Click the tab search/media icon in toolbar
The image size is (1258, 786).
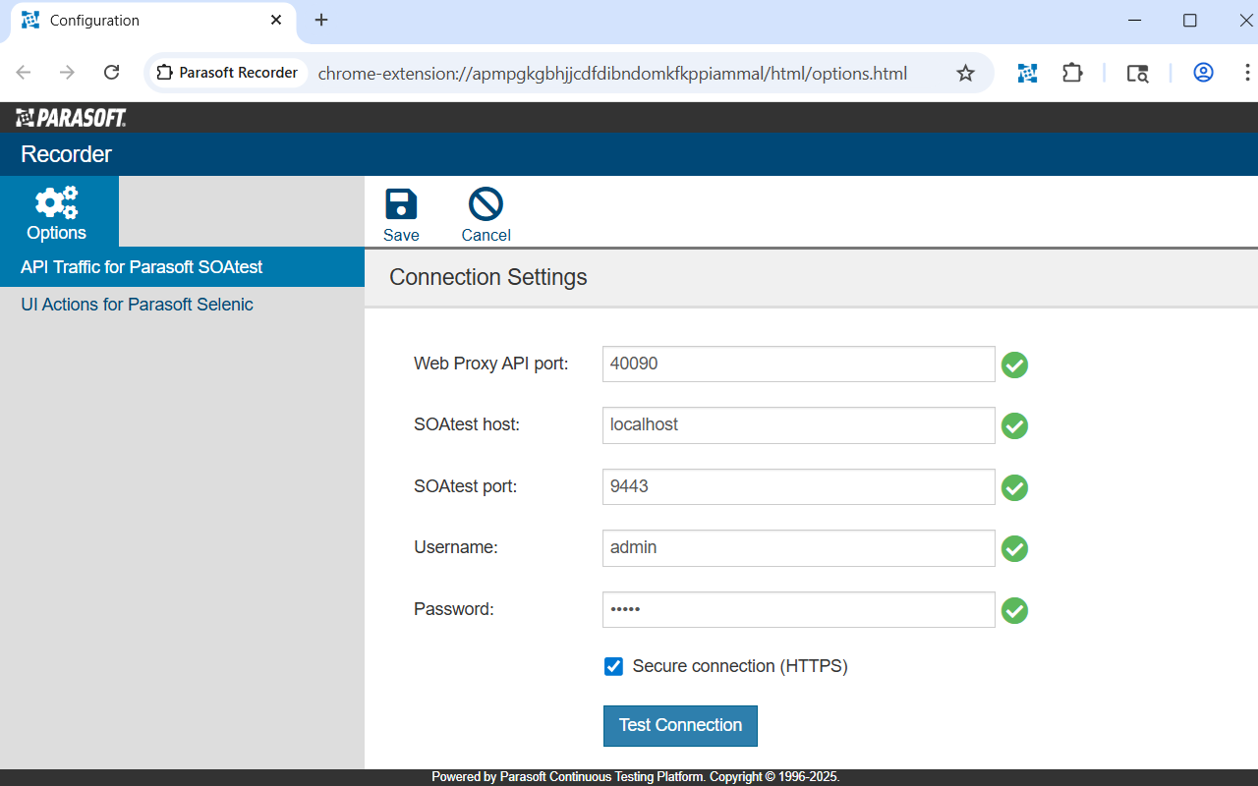click(x=1137, y=73)
